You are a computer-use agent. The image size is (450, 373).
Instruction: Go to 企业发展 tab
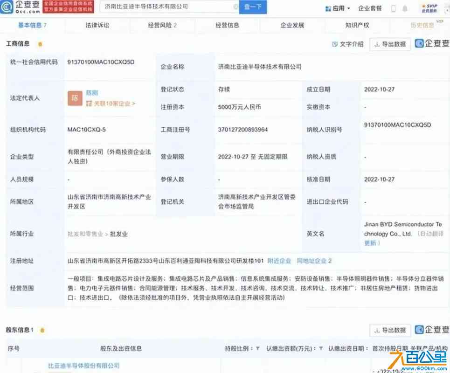click(292, 25)
